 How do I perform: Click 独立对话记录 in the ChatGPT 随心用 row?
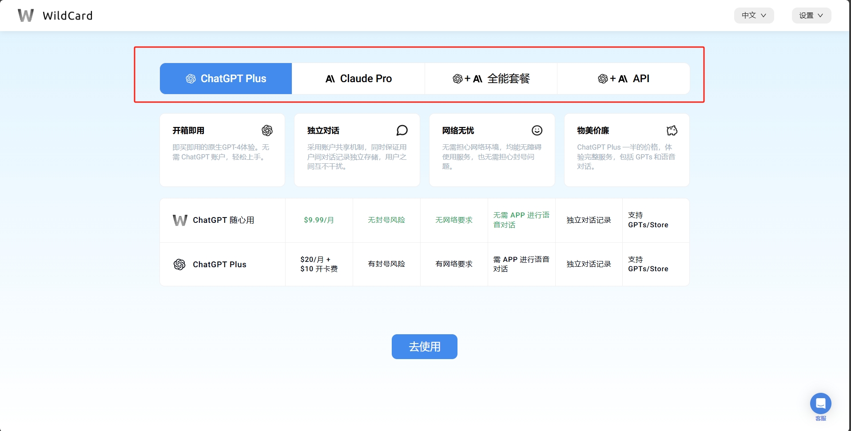[x=589, y=220]
